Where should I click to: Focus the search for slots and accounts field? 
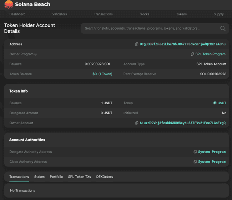155,28
